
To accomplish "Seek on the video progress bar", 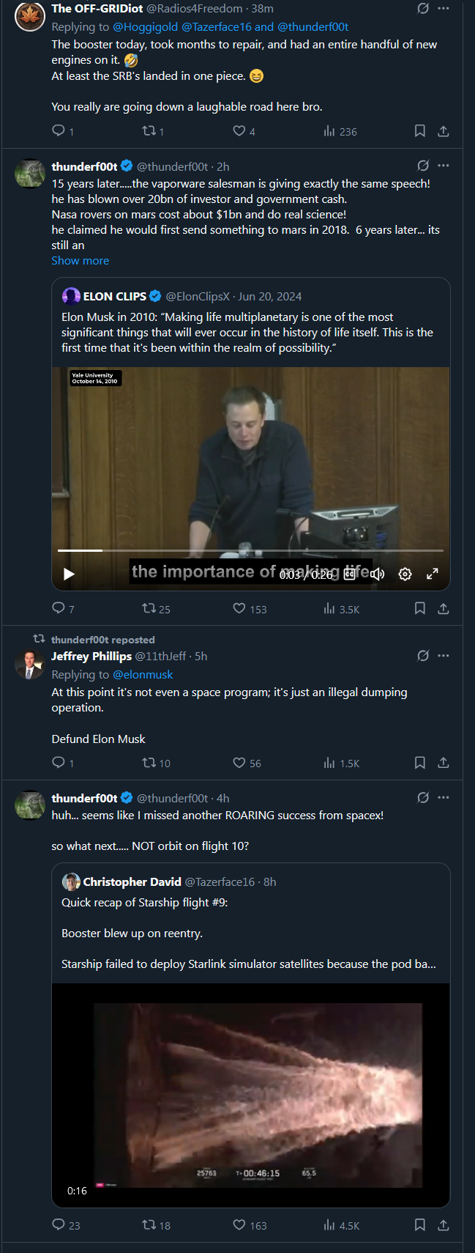I will pyautogui.click(x=250, y=550).
